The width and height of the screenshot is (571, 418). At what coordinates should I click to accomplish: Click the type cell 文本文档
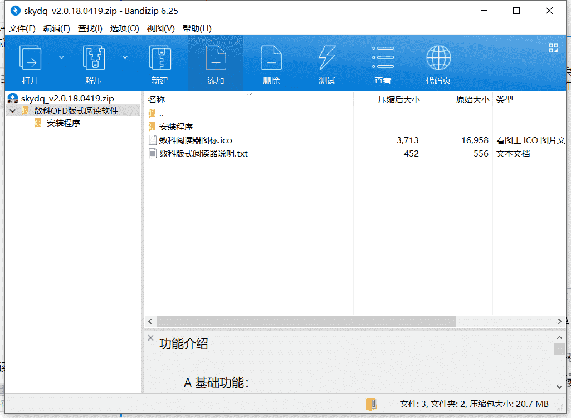click(513, 154)
